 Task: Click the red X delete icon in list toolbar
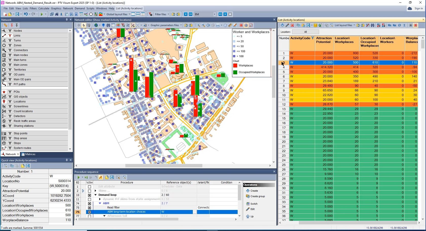292,25
